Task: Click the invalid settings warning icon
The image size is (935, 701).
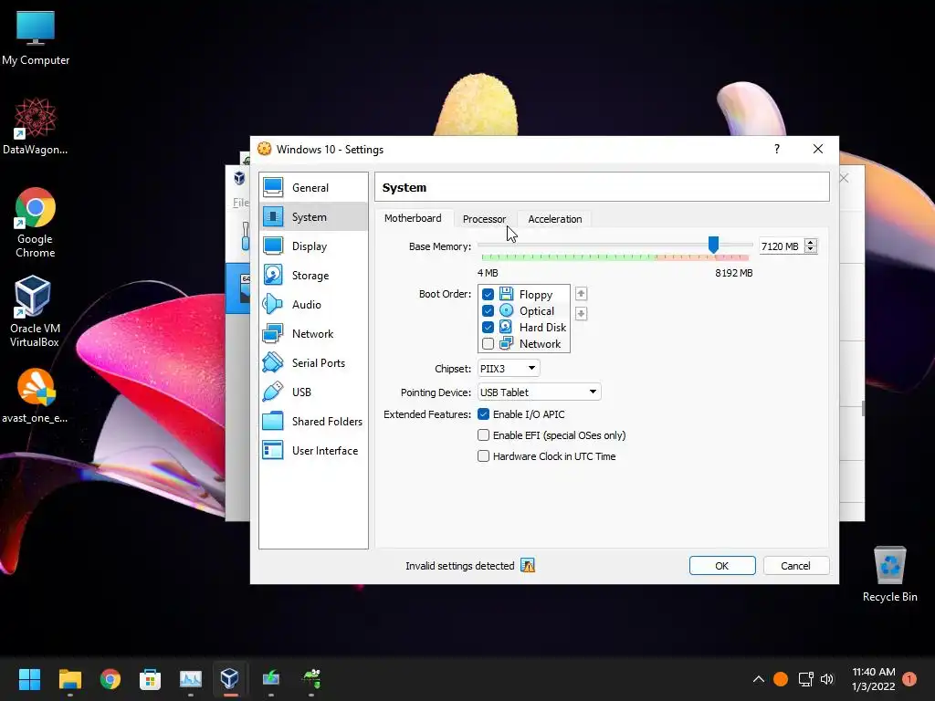Action: [528, 565]
